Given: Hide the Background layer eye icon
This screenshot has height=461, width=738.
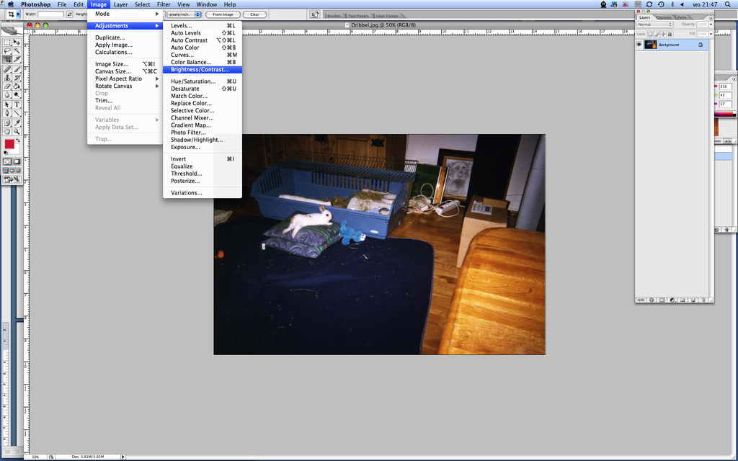Looking at the screenshot, I should coord(639,45).
